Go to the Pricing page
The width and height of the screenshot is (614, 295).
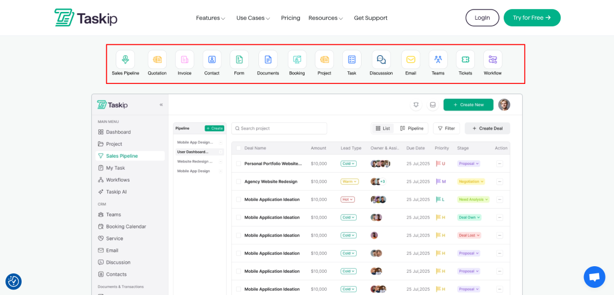290,18
